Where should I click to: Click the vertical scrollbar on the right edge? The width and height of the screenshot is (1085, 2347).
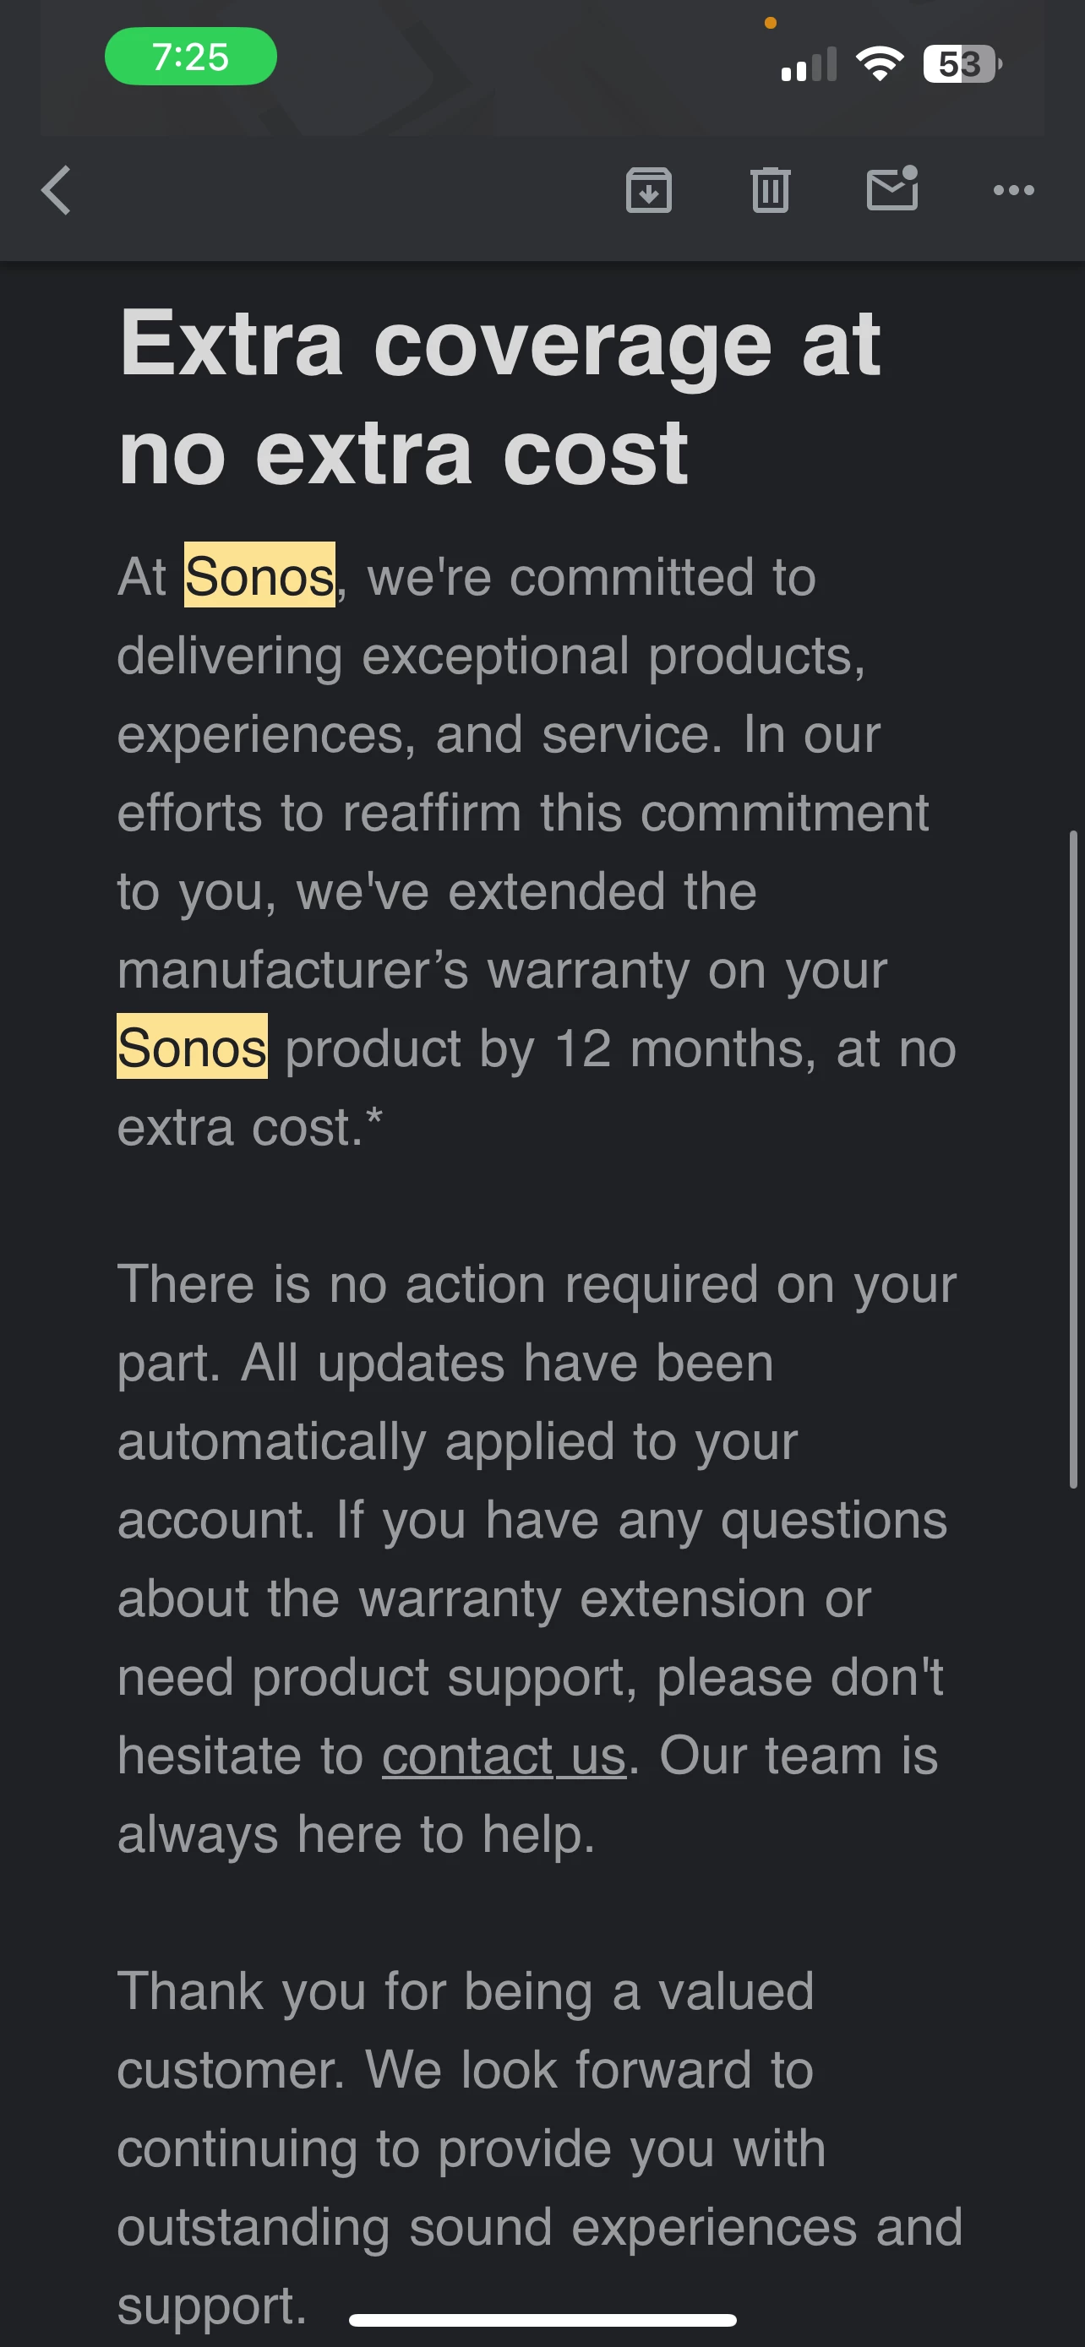[x=1073, y=1159]
